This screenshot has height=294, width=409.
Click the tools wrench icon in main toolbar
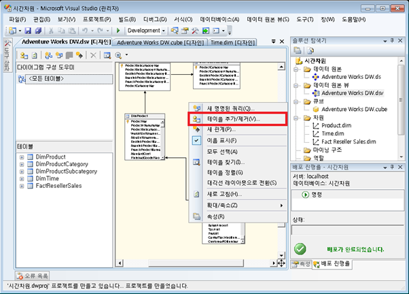click(195, 31)
